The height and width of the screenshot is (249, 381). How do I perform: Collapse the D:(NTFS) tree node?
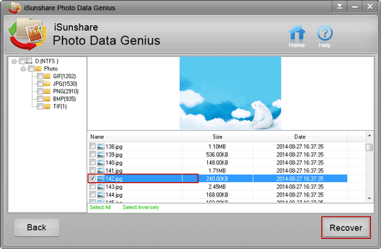coord(14,61)
